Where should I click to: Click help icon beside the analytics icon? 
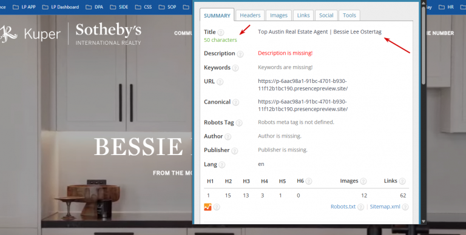(217, 207)
